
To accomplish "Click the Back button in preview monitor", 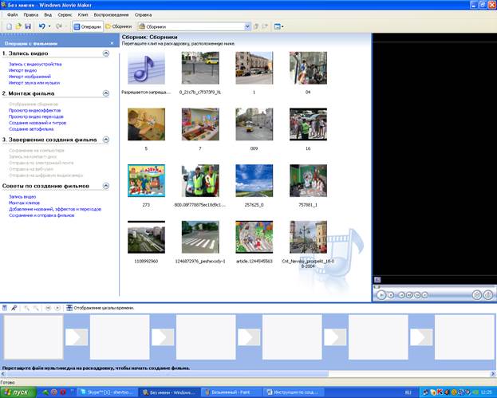I will pos(401,295).
